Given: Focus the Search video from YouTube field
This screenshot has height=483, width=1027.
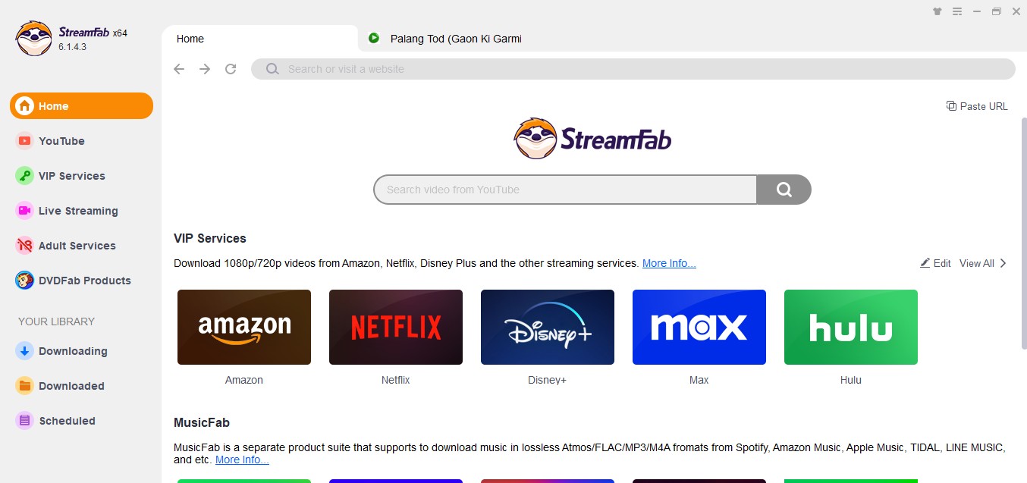Looking at the screenshot, I should [565, 190].
